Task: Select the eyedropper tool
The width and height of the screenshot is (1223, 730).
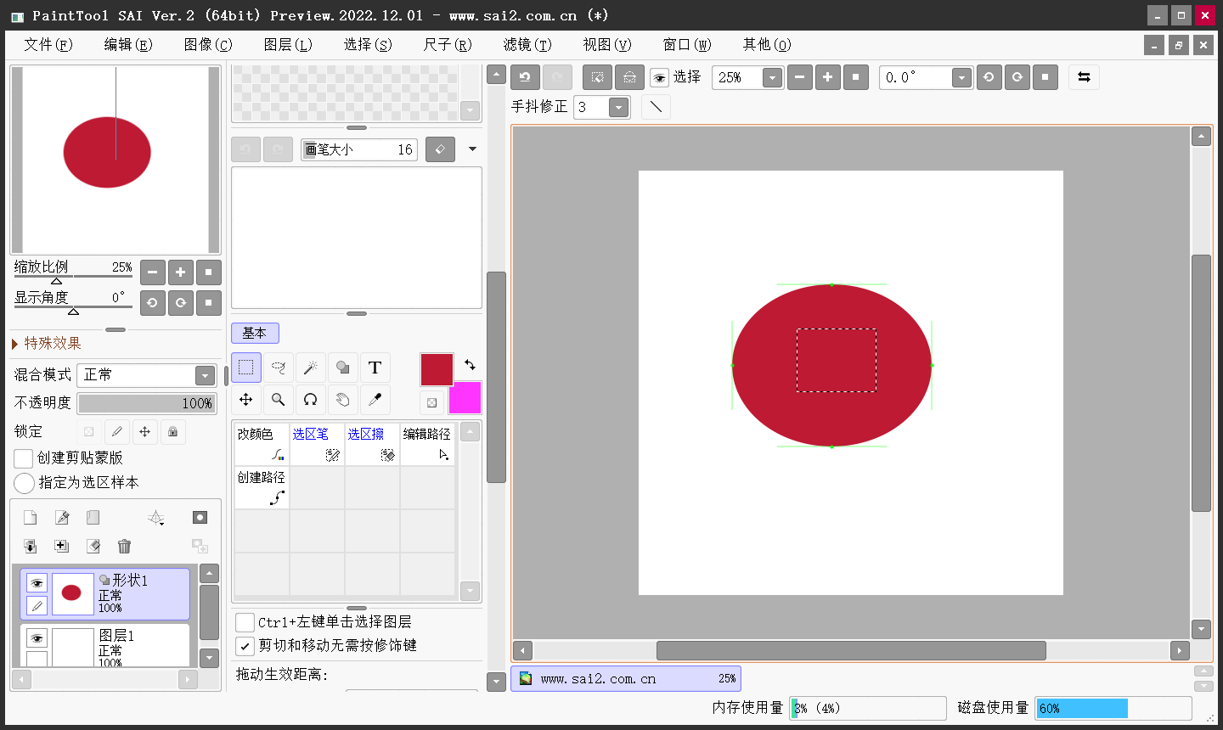Action: pos(375,400)
